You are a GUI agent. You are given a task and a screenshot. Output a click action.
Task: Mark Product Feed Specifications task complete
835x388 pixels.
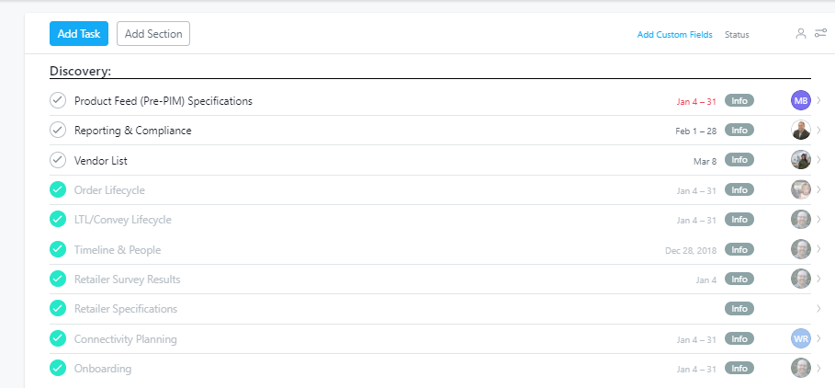click(x=58, y=100)
